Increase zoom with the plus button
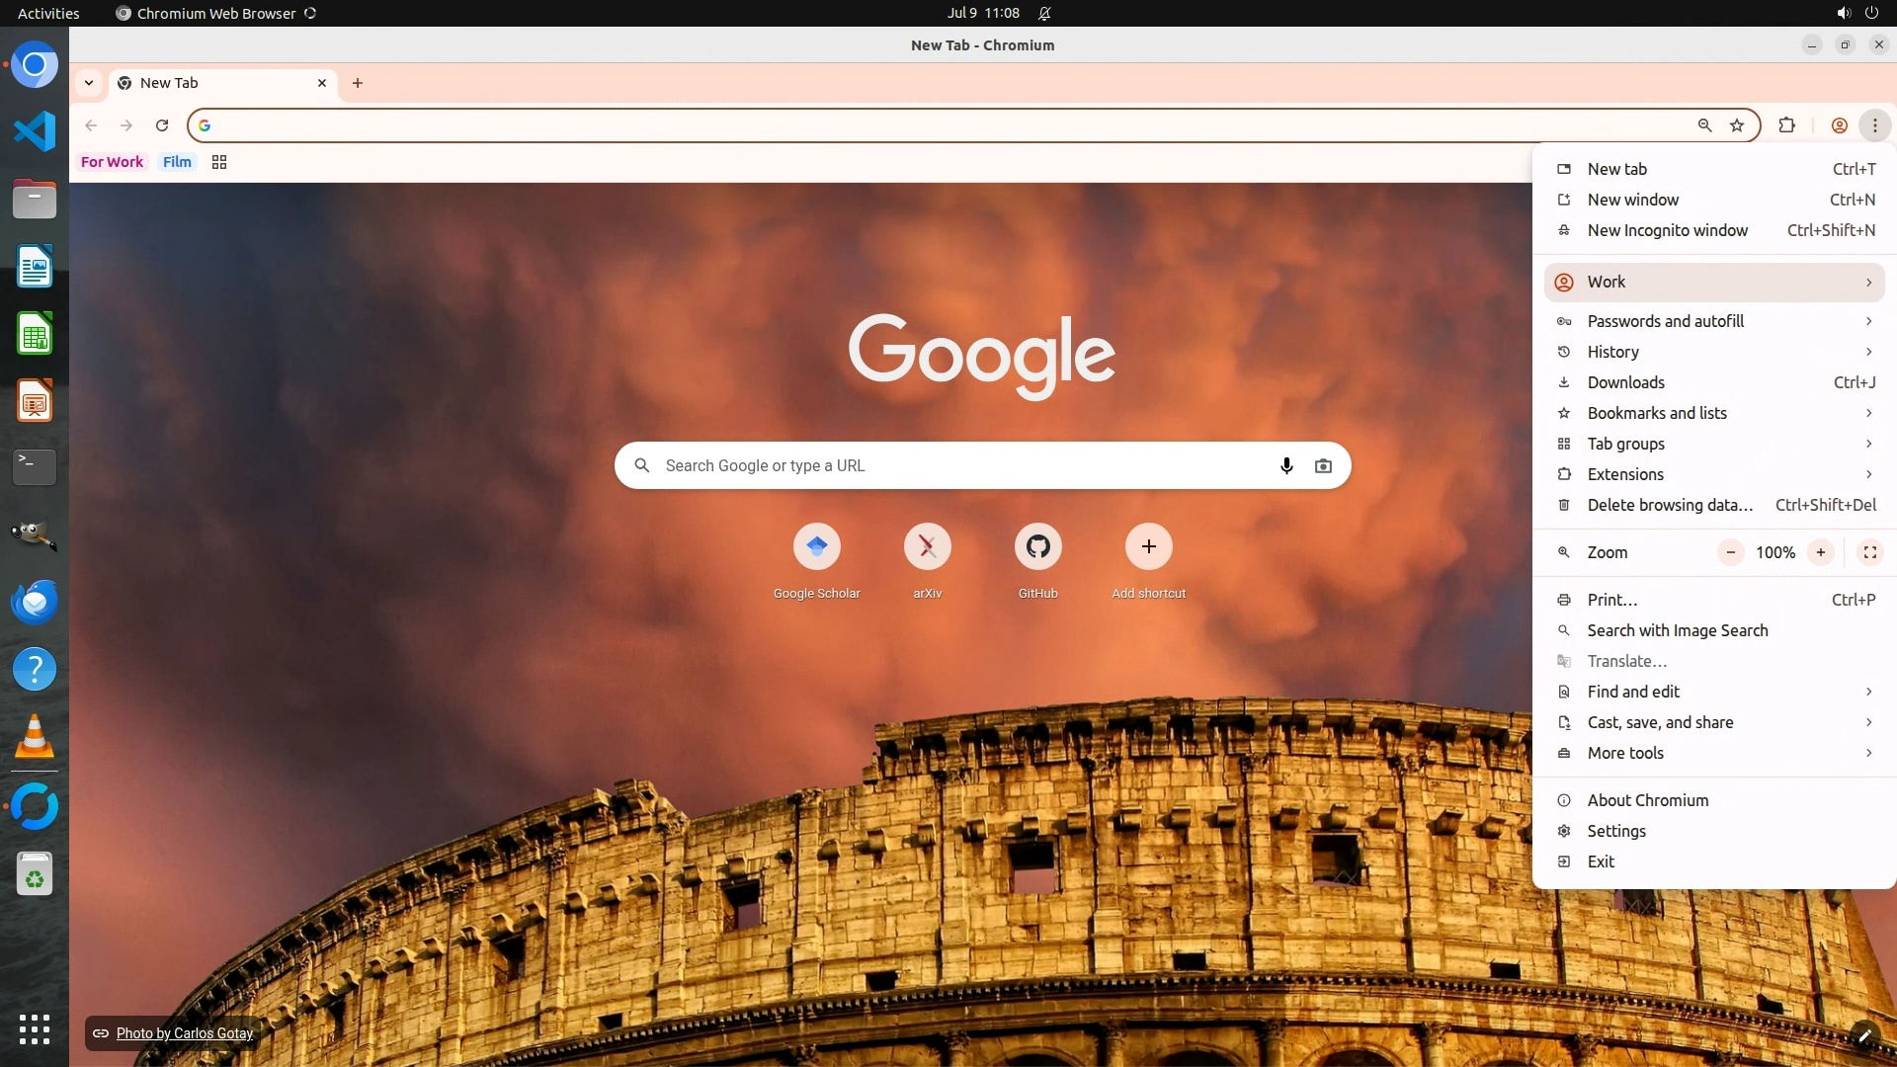The image size is (1897, 1067). click(x=1820, y=552)
